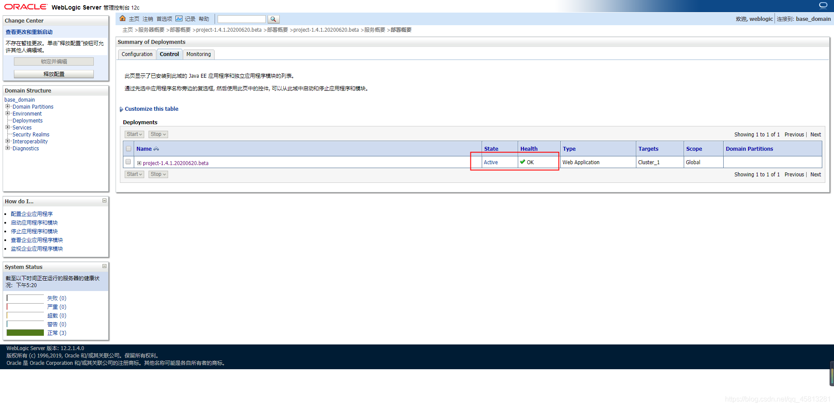Image resolution: width=834 pixels, height=407 pixels.
Task: Open Deployments in Domain Structure
Action: coord(27,121)
